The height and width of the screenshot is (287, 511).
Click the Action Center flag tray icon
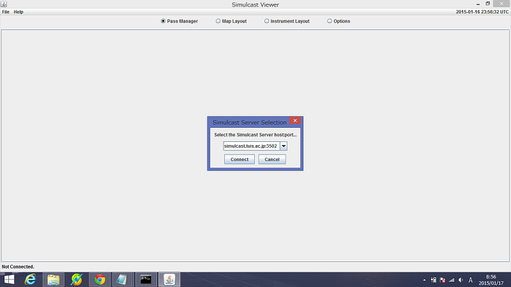(x=443, y=280)
